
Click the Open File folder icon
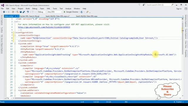[18, 12]
